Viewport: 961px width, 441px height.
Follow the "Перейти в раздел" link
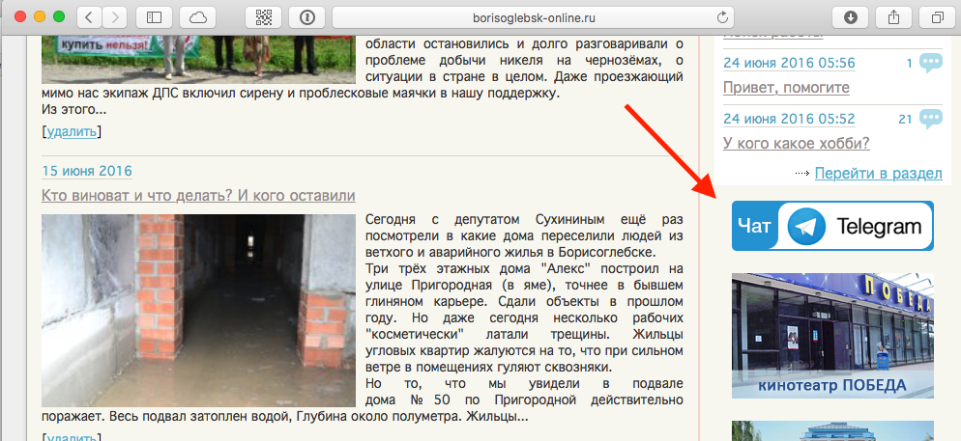tap(878, 174)
